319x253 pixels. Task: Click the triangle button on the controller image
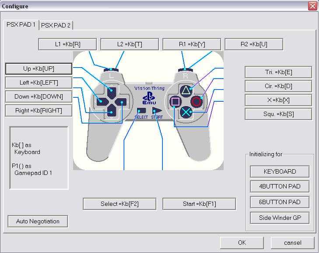coord(186,90)
